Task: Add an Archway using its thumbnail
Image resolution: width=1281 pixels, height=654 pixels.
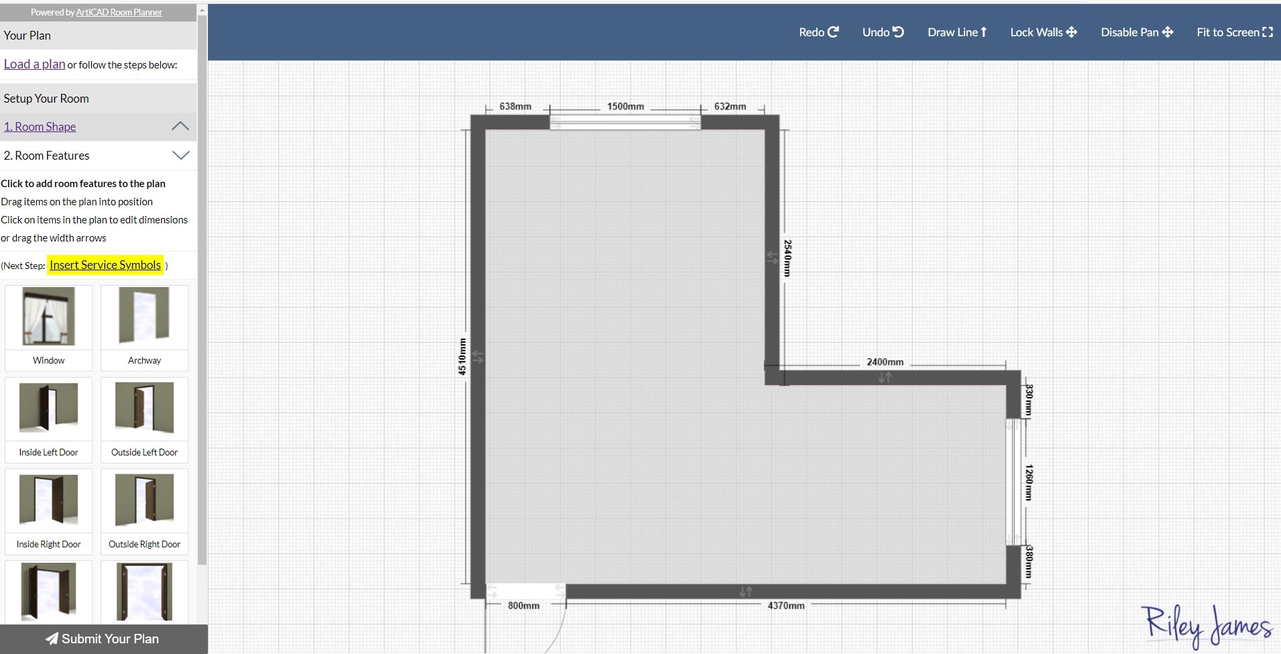Action: pos(144,317)
